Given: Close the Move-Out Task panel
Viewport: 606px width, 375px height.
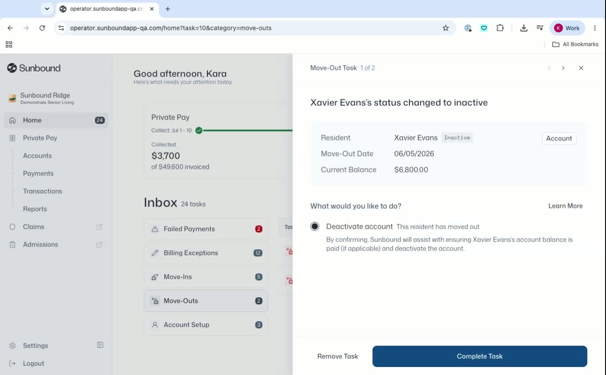Looking at the screenshot, I should [x=581, y=68].
